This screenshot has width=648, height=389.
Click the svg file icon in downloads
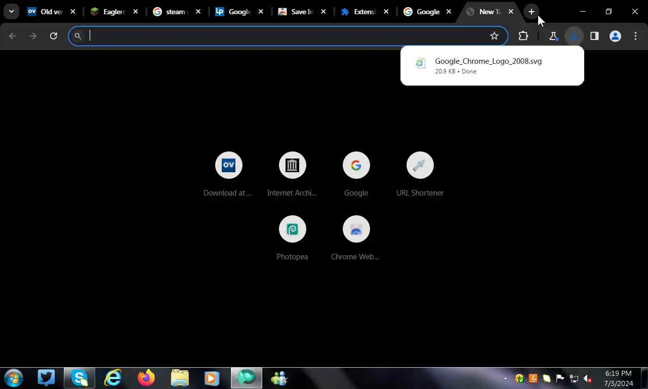(x=420, y=64)
